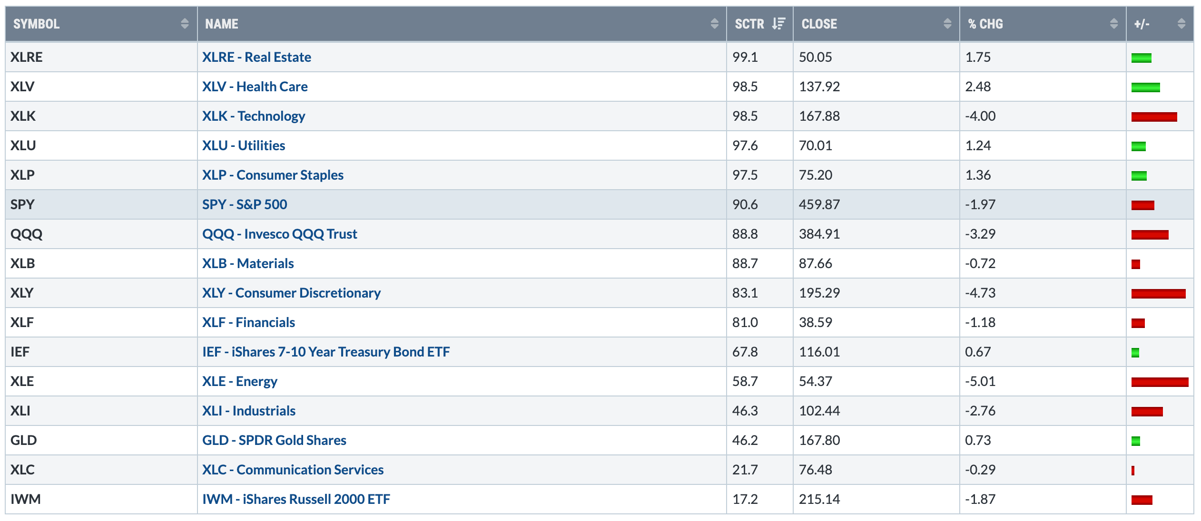This screenshot has width=1201, height=521.
Task: Open XLU - Utilities link
Action: tap(244, 145)
